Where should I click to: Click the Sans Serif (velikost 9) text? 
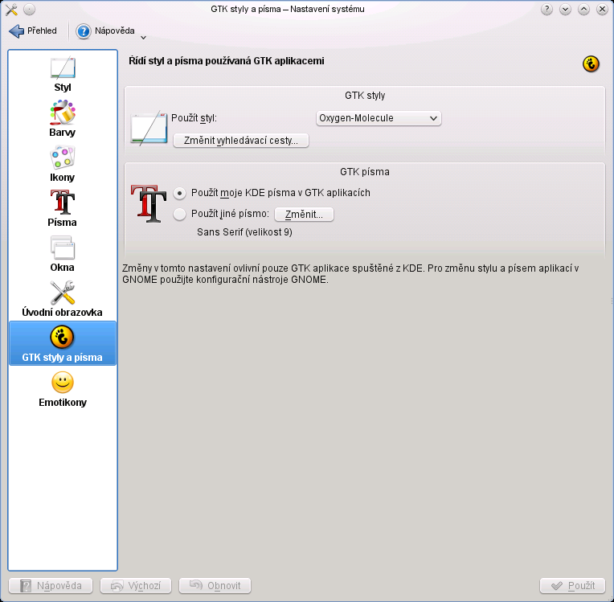pyautogui.click(x=244, y=232)
